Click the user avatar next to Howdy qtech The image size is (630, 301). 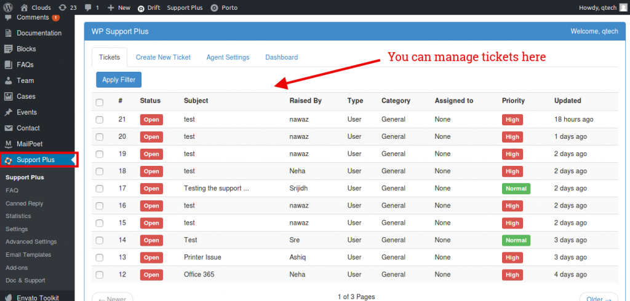[623, 7]
